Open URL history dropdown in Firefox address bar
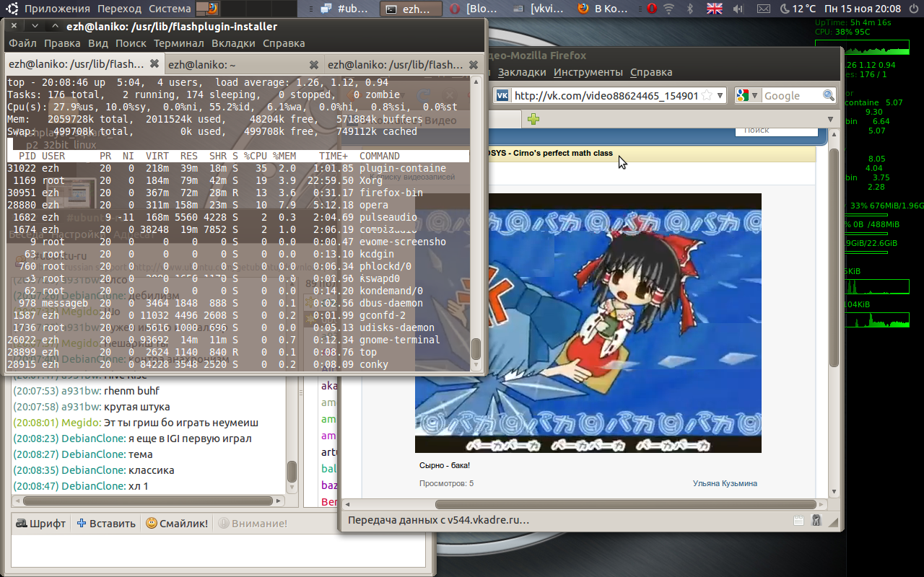The width and height of the screenshot is (924, 577). tap(720, 96)
